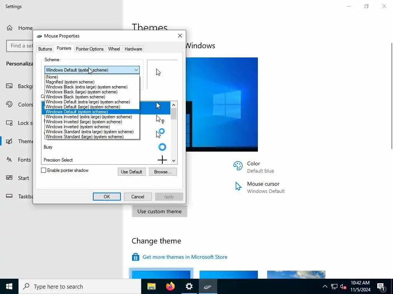Click the Lock screen icon in sidebar
The height and width of the screenshot is (294, 393).
[9, 123]
